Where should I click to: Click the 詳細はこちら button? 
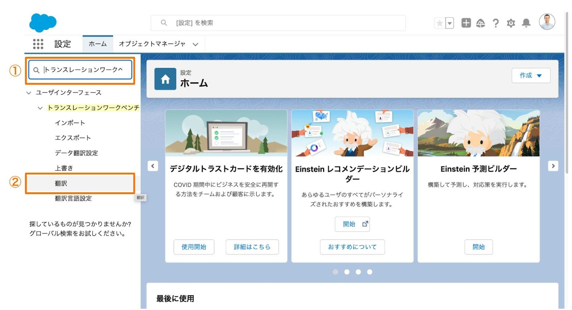tap(252, 247)
